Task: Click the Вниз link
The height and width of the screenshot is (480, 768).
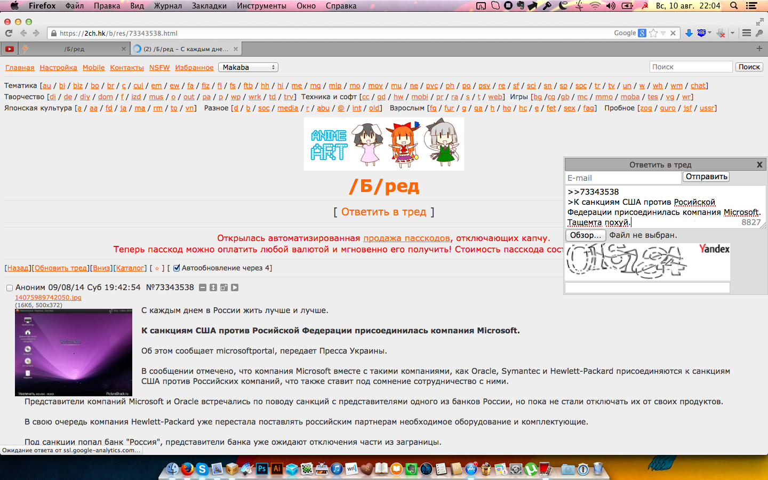Action: [x=101, y=268]
